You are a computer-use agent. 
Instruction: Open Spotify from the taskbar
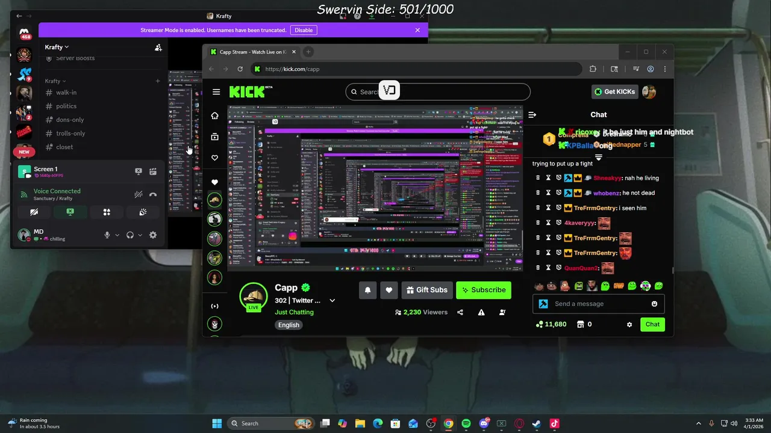tap(466, 423)
